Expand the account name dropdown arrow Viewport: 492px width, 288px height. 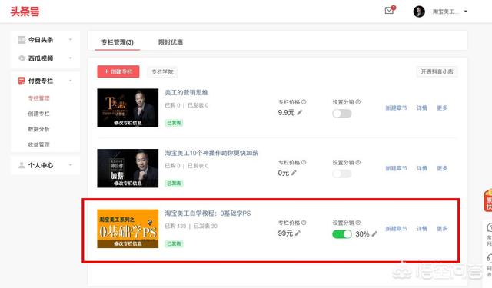[466, 12]
